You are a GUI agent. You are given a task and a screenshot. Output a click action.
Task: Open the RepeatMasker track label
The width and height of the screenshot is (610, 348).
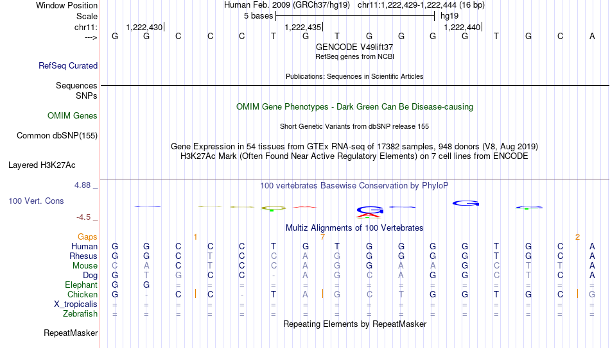(x=71, y=333)
